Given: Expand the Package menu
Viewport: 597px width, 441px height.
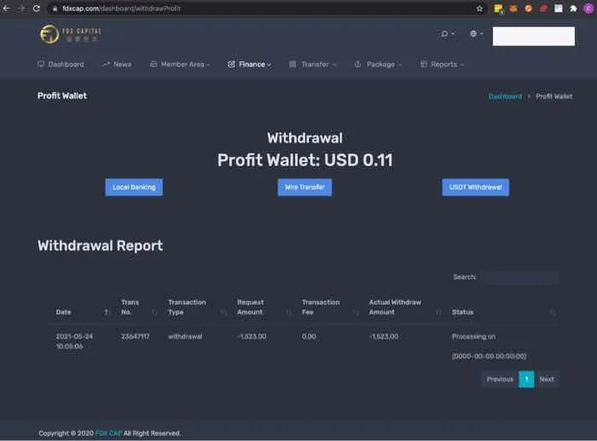Looking at the screenshot, I should [x=378, y=64].
